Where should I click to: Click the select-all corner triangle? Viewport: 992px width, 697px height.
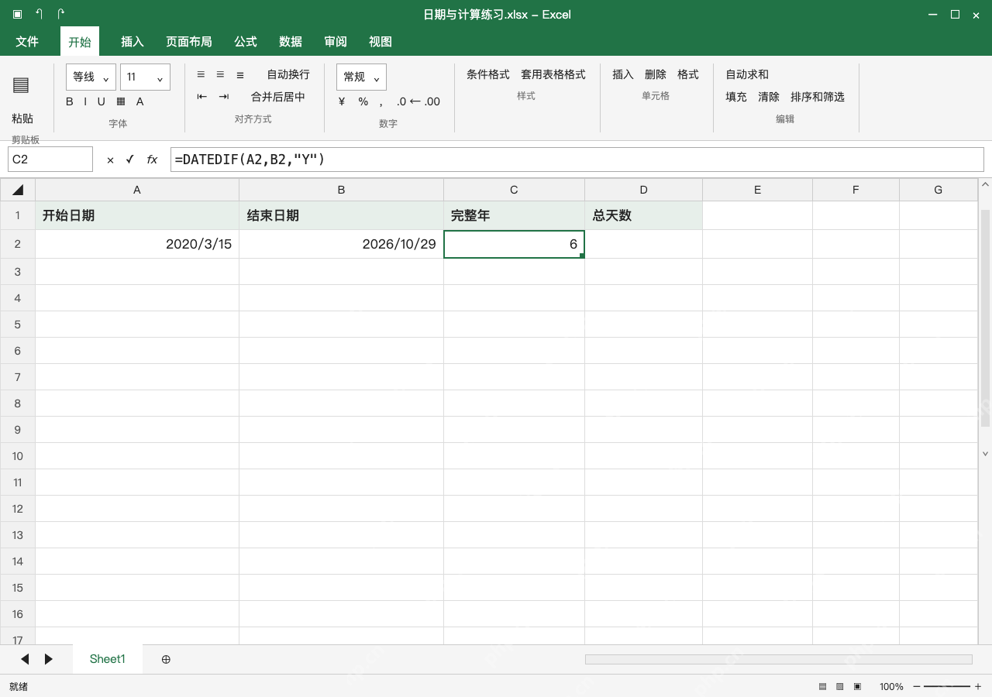[x=18, y=190]
